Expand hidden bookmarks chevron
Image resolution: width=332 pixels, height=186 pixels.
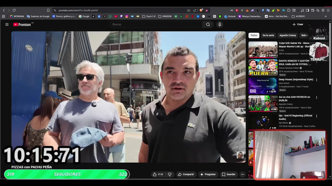pyautogui.click(x=326, y=16)
